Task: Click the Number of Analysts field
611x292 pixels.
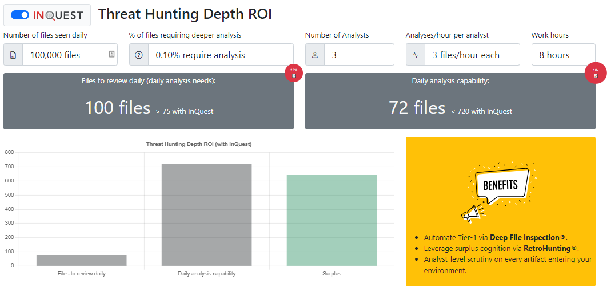Action: pos(359,55)
